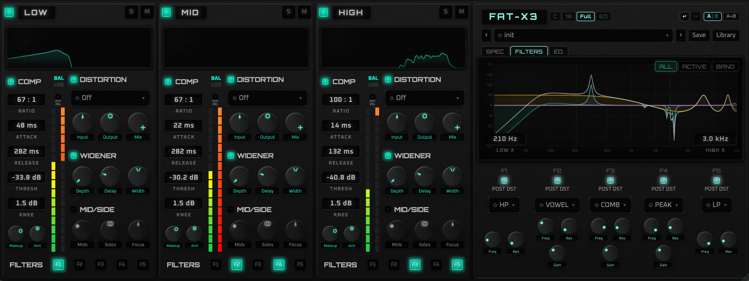Enable filter F5 on the HIGH band
Viewport: 749px width, 281px height.
(457, 264)
